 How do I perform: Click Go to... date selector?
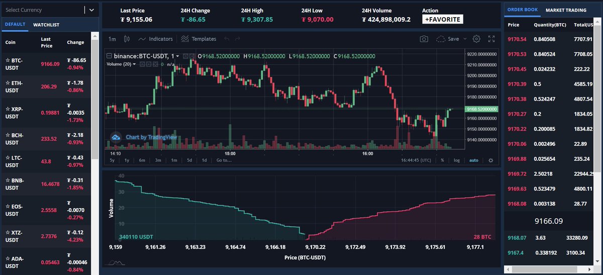coord(224,160)
